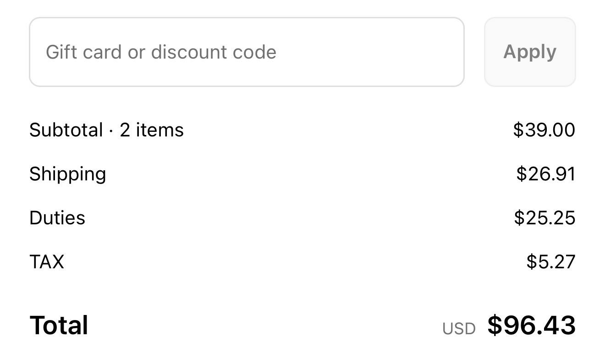Select the Shipping row label
605x353 pixels.
click(x=68, y=174)
